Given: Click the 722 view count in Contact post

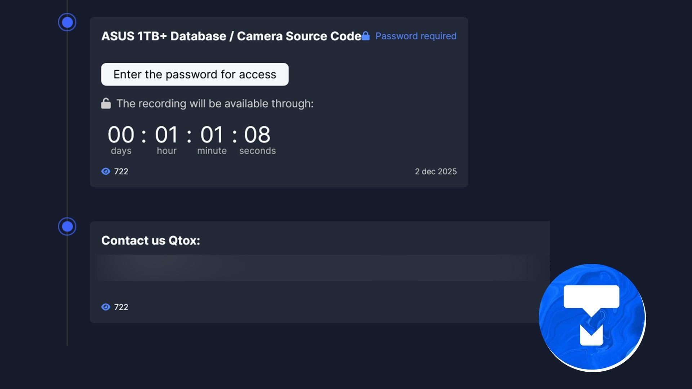Looking at the screenshot, I should 121,307.
